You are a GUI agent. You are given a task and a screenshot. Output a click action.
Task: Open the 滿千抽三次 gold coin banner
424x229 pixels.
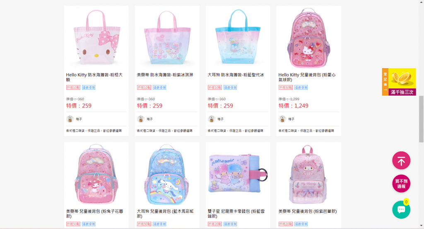coord(399,82)
